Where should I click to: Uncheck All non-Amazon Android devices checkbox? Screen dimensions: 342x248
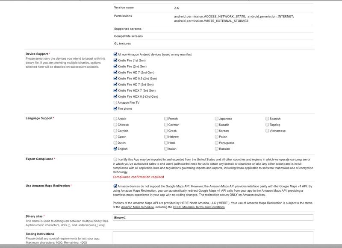(115, 54)
